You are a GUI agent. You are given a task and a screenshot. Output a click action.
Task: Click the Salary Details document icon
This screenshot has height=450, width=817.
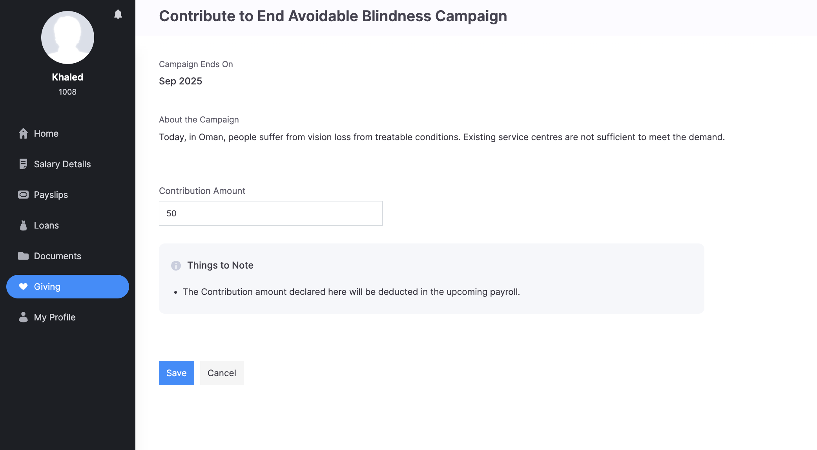[x=24, y=164]
